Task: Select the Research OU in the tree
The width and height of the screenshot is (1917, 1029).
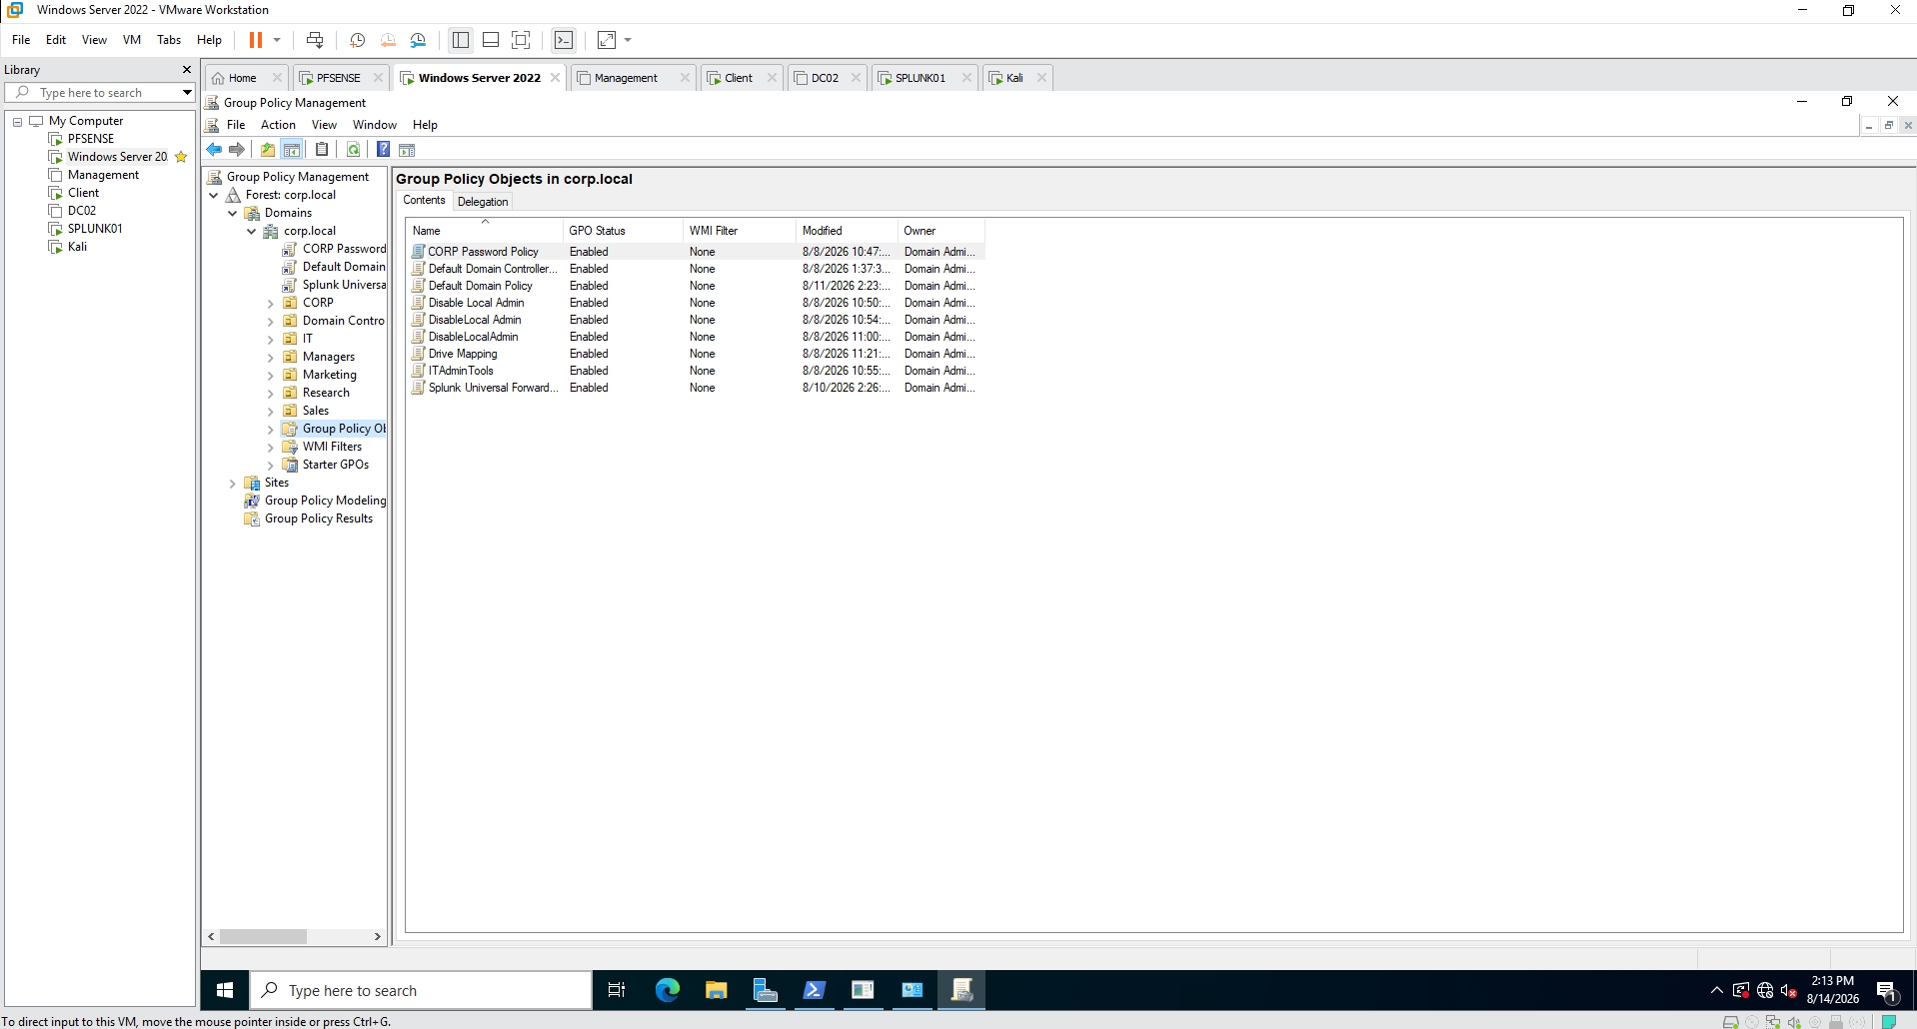Action: [x=326, y=393]
